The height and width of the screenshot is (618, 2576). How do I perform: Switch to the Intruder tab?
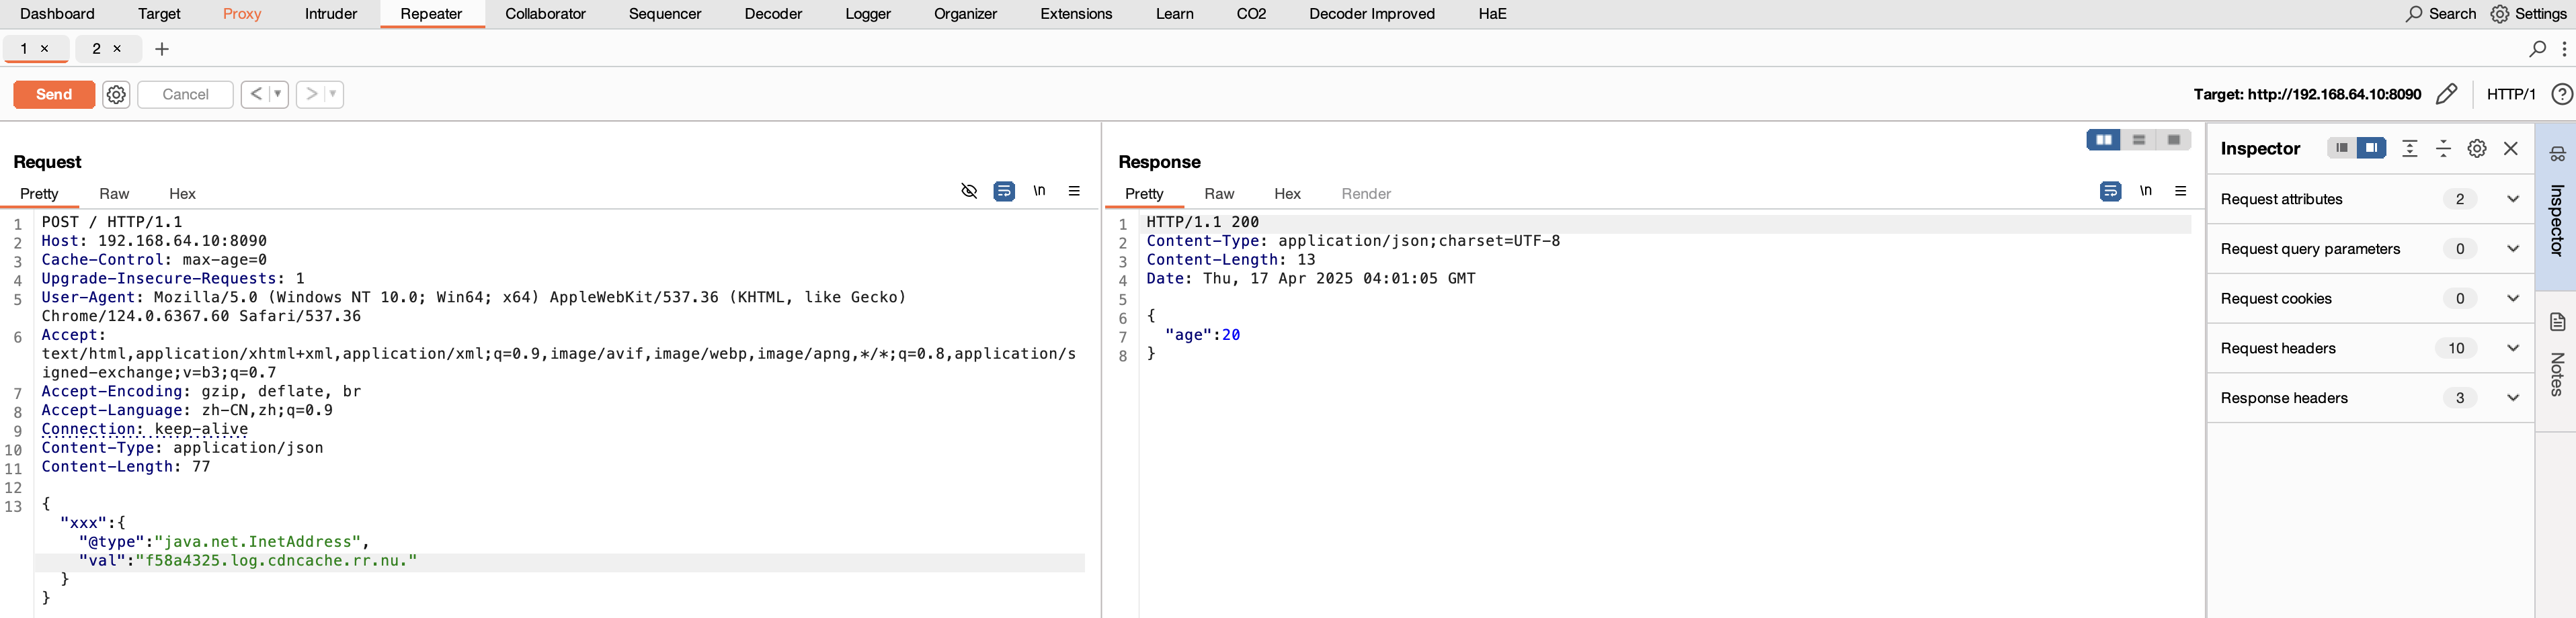click(330, 14)
